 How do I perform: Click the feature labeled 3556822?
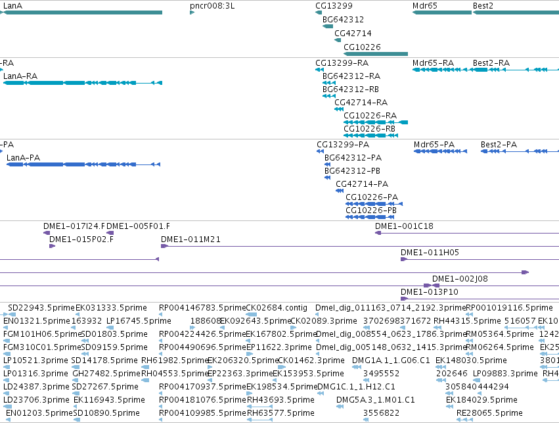(381, 413)
